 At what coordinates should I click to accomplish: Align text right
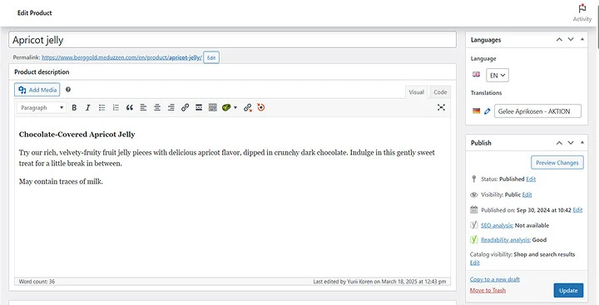point(171,108)
